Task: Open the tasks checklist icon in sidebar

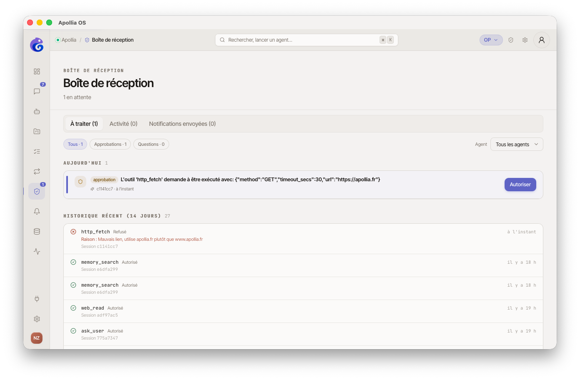Action: point(37,152)
